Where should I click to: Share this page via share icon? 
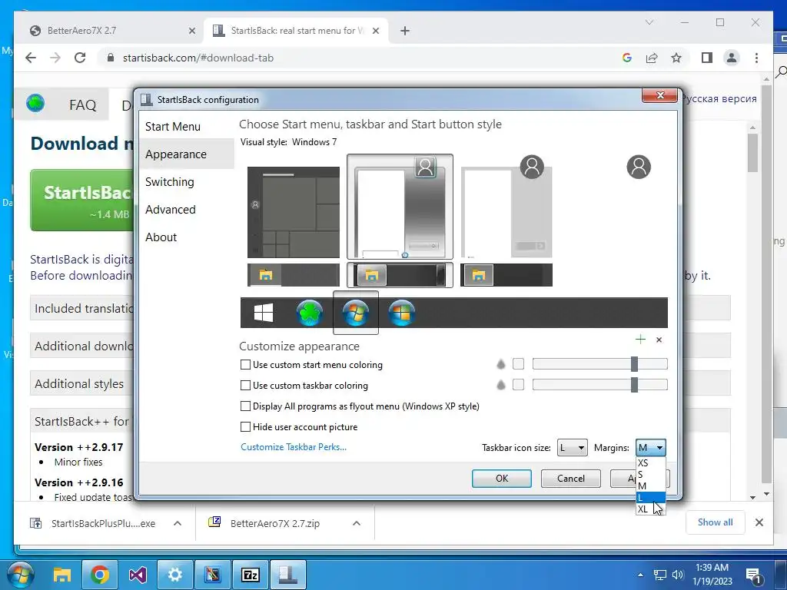[652, 58]
